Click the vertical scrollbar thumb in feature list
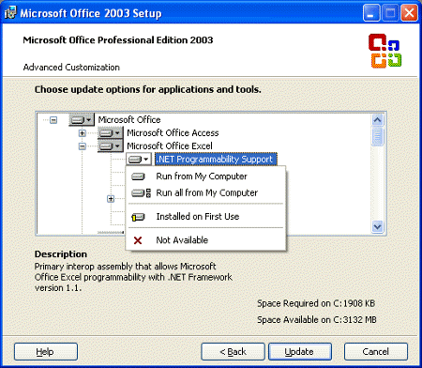Image resolution: width=422 pixels, height=368 pixels. (377, 136)
